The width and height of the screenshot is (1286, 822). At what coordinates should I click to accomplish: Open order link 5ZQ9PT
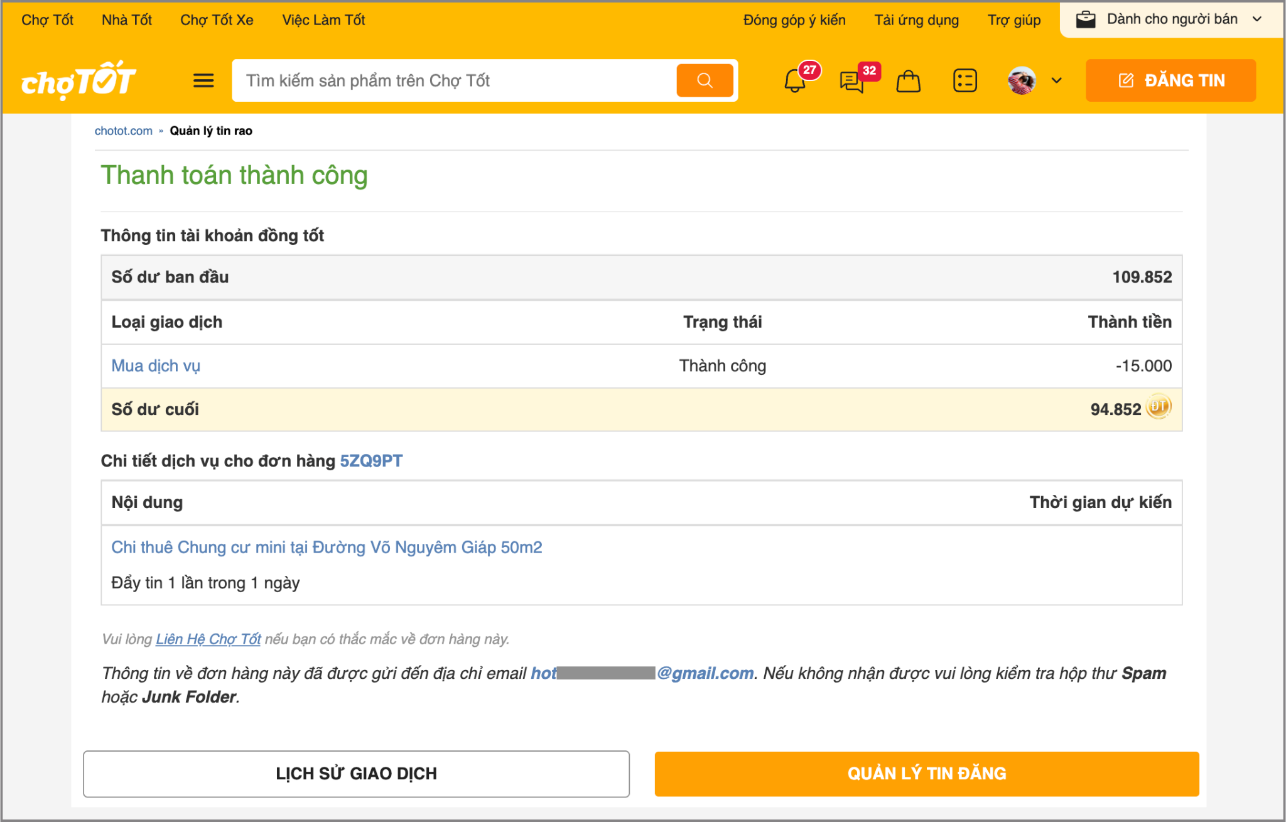pos(371,461)
